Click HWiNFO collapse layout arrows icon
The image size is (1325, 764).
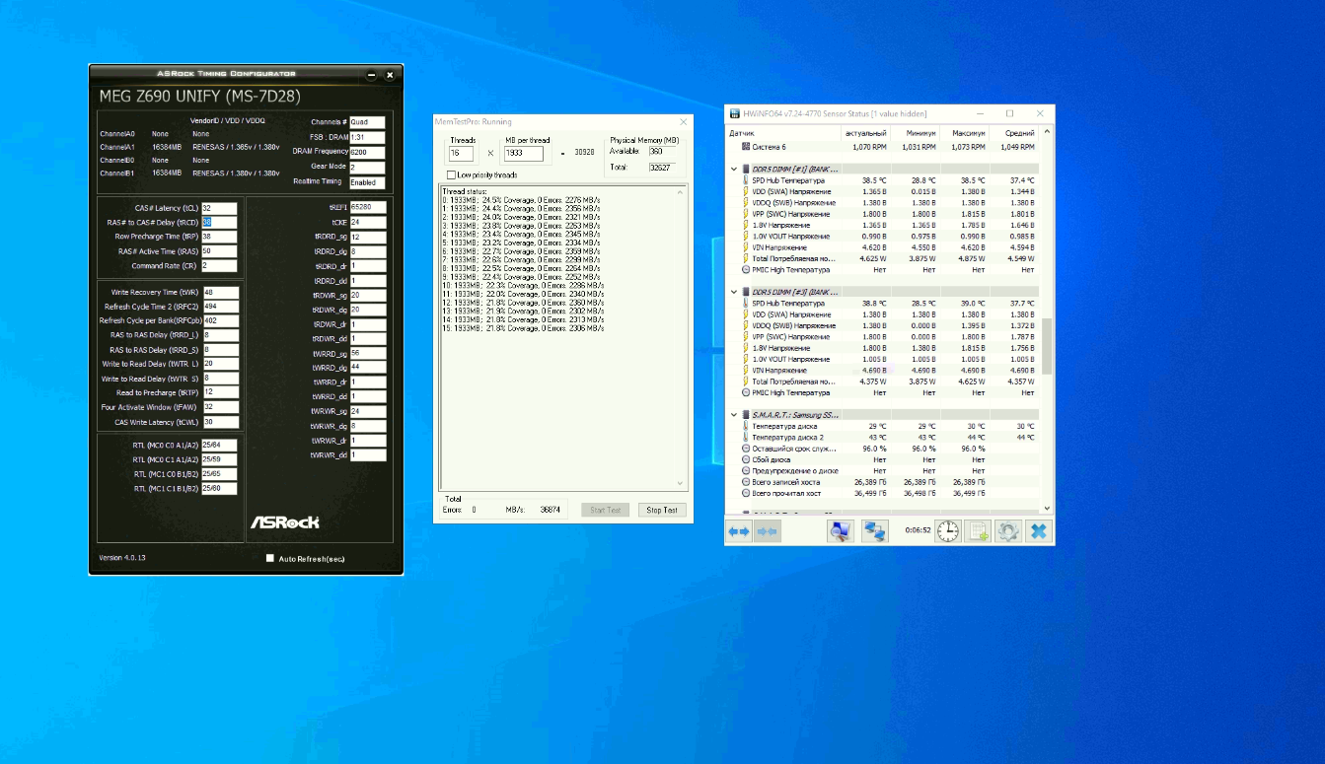point(767,531)
